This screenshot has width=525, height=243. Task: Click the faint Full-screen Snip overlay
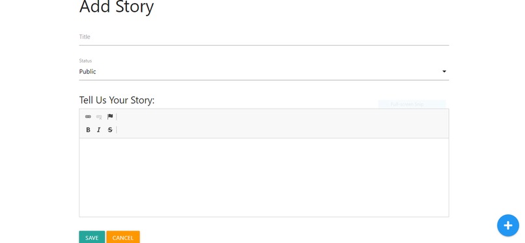pyautogui.click(x=412, y=104)
